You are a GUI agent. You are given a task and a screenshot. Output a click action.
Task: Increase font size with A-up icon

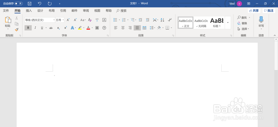[x=68, y=20]
